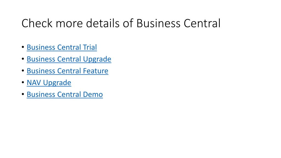Click the bullet before Business Central Trial
Image resolution: width=281 pixels, height=158 pixels.
pos(23,47)
